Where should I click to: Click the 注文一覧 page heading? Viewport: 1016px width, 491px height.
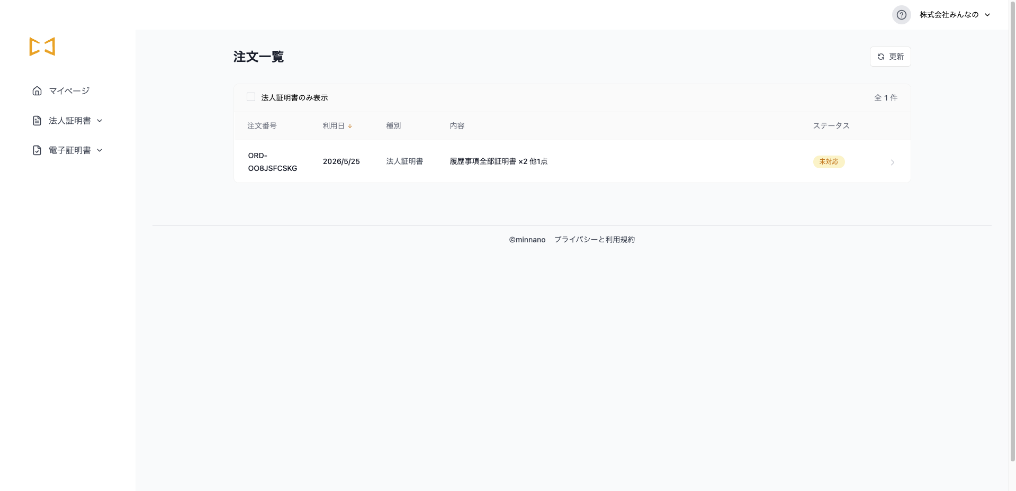[x=258, y=57]
